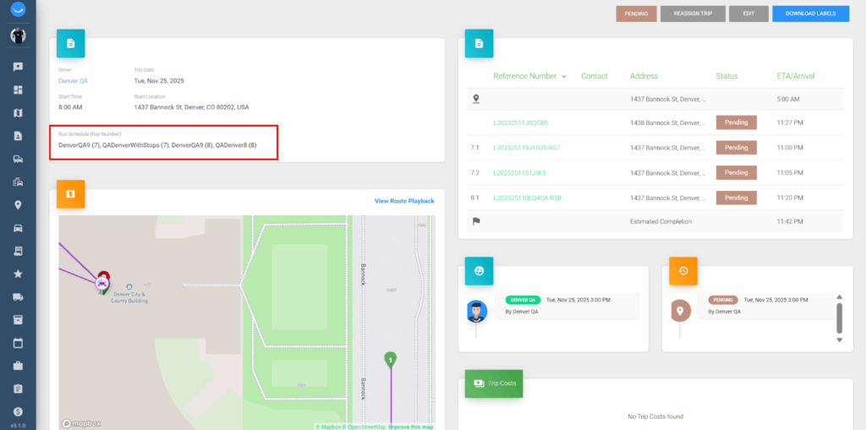
Task: Click the PENDING status button at top
Action: tap(636, 14)
